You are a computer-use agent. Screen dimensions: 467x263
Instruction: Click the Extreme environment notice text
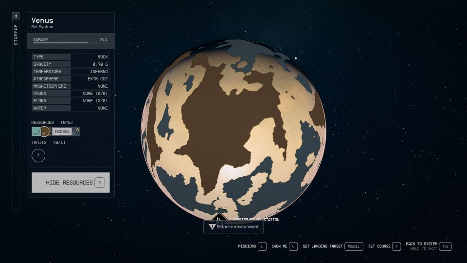pos(238,227)
